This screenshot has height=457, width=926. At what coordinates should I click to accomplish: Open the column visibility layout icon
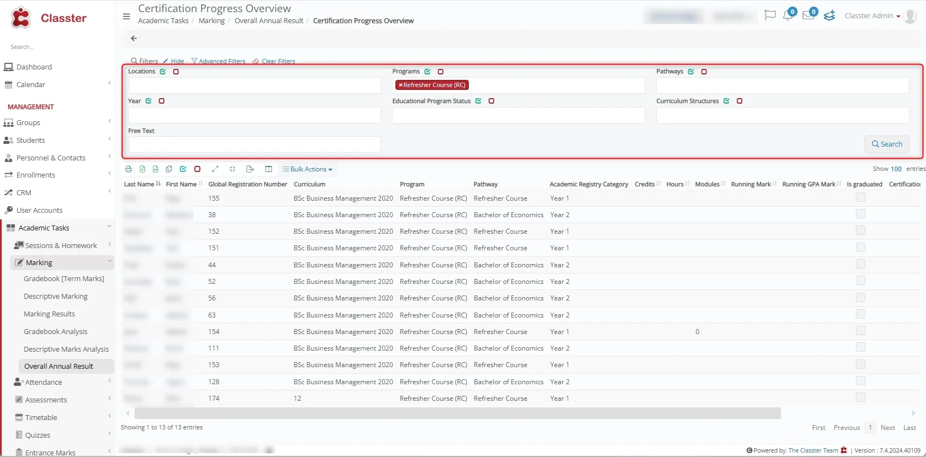[269, 169]
